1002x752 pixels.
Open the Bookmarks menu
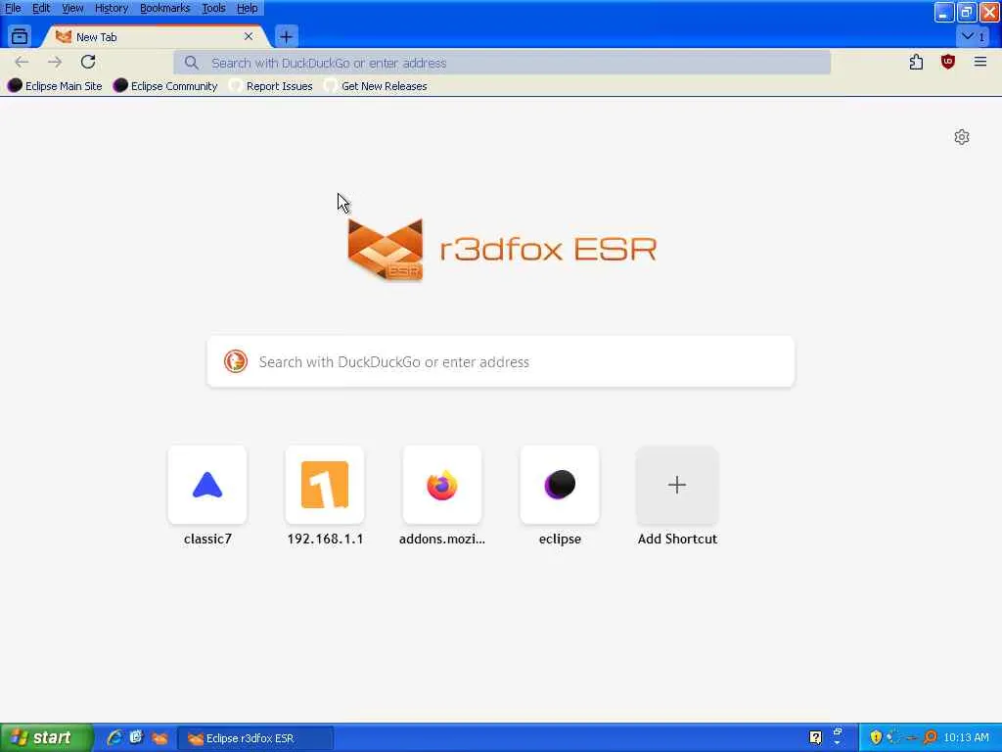tap(164, 8)
